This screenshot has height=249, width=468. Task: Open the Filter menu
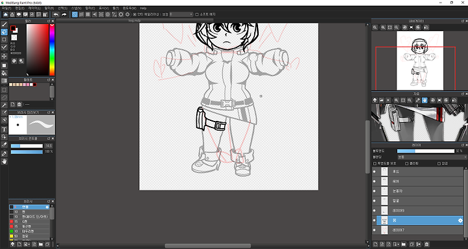49,8
